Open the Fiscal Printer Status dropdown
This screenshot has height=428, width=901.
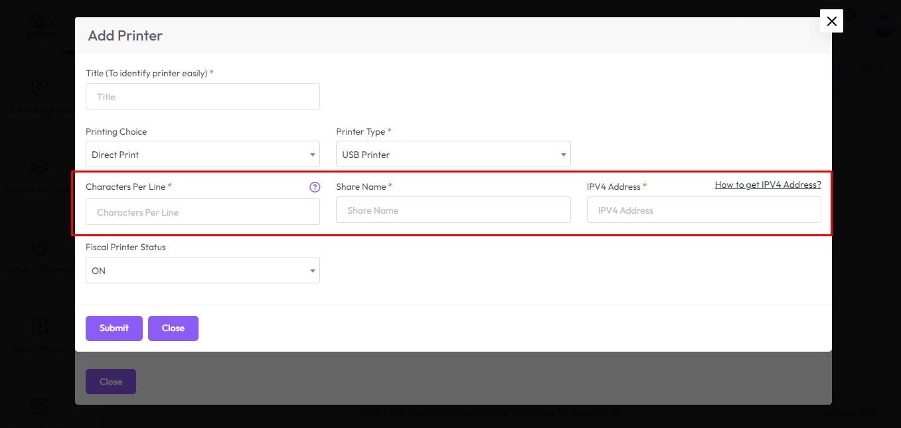203,270
